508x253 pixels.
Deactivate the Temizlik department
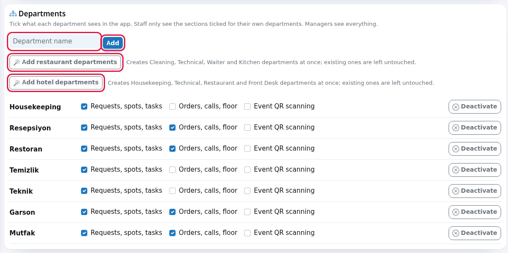click(x=474, y=170)
